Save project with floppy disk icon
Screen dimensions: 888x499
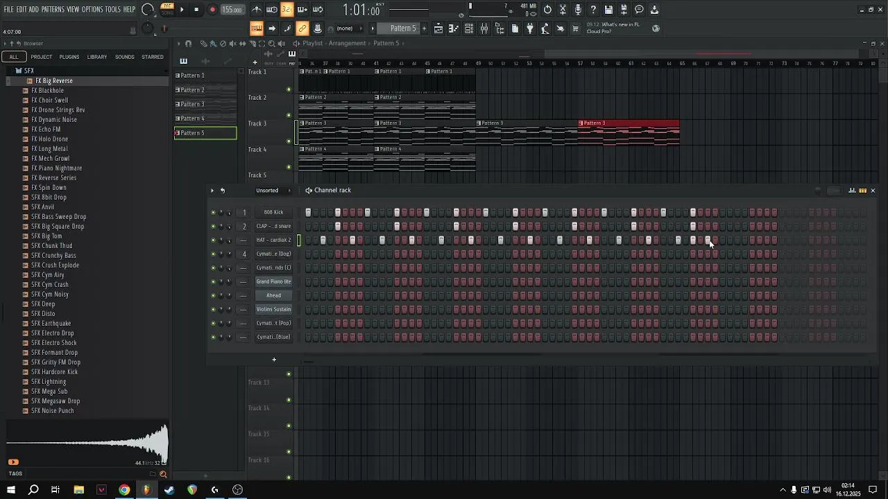point(608,10)
